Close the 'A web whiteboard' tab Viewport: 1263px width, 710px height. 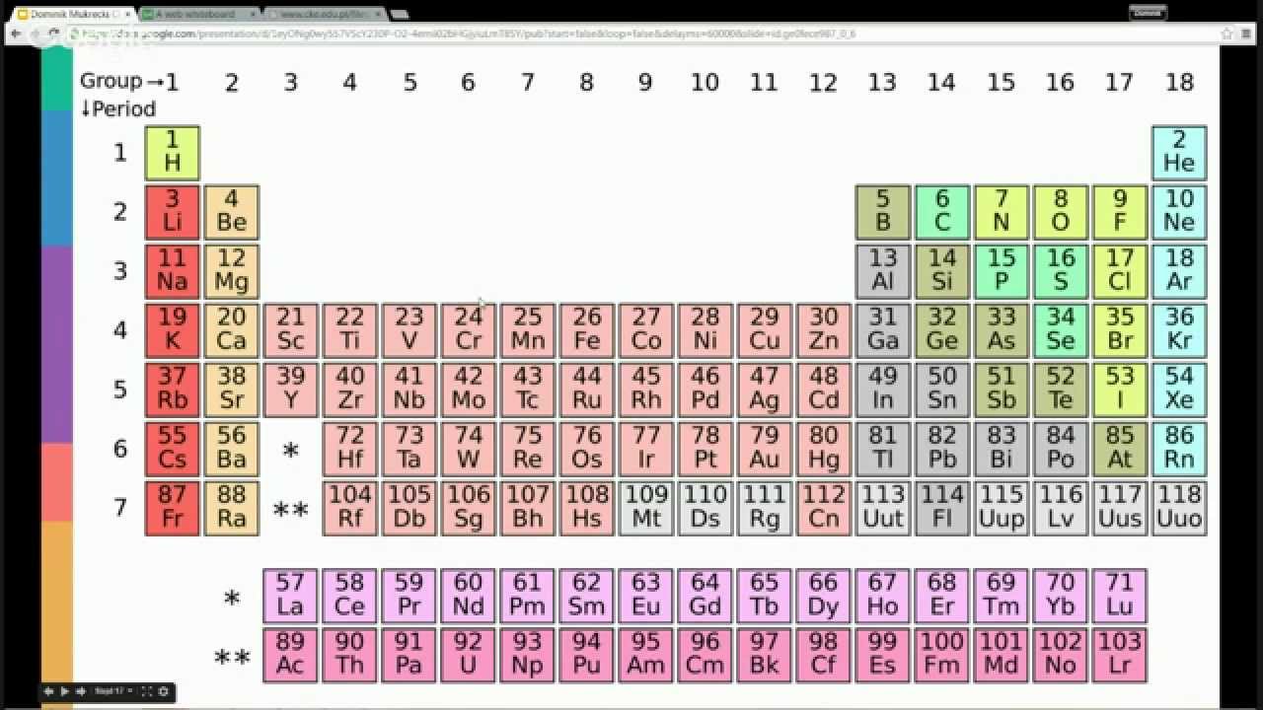coord(252,14)
